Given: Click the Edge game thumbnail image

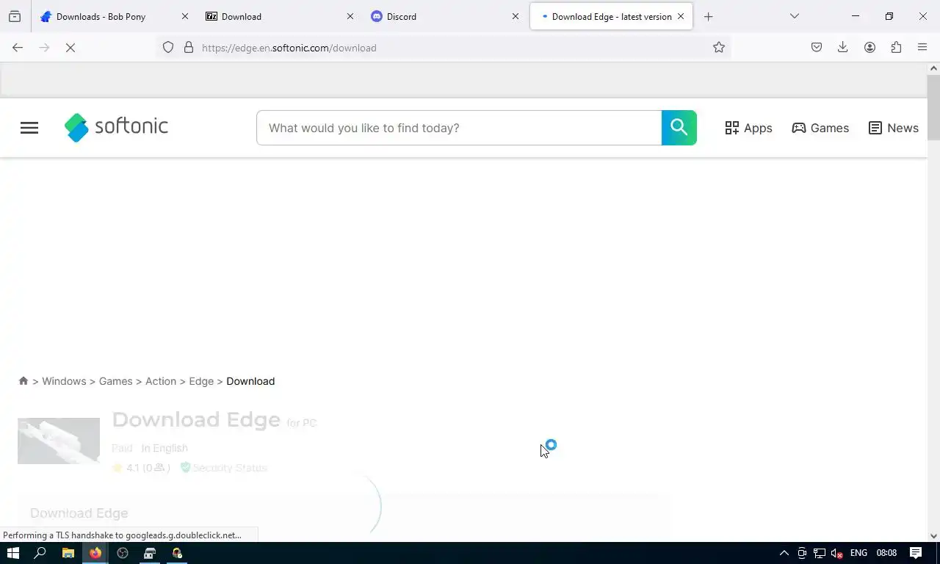Looking at the screenshot, I should (x=59, y=441).
